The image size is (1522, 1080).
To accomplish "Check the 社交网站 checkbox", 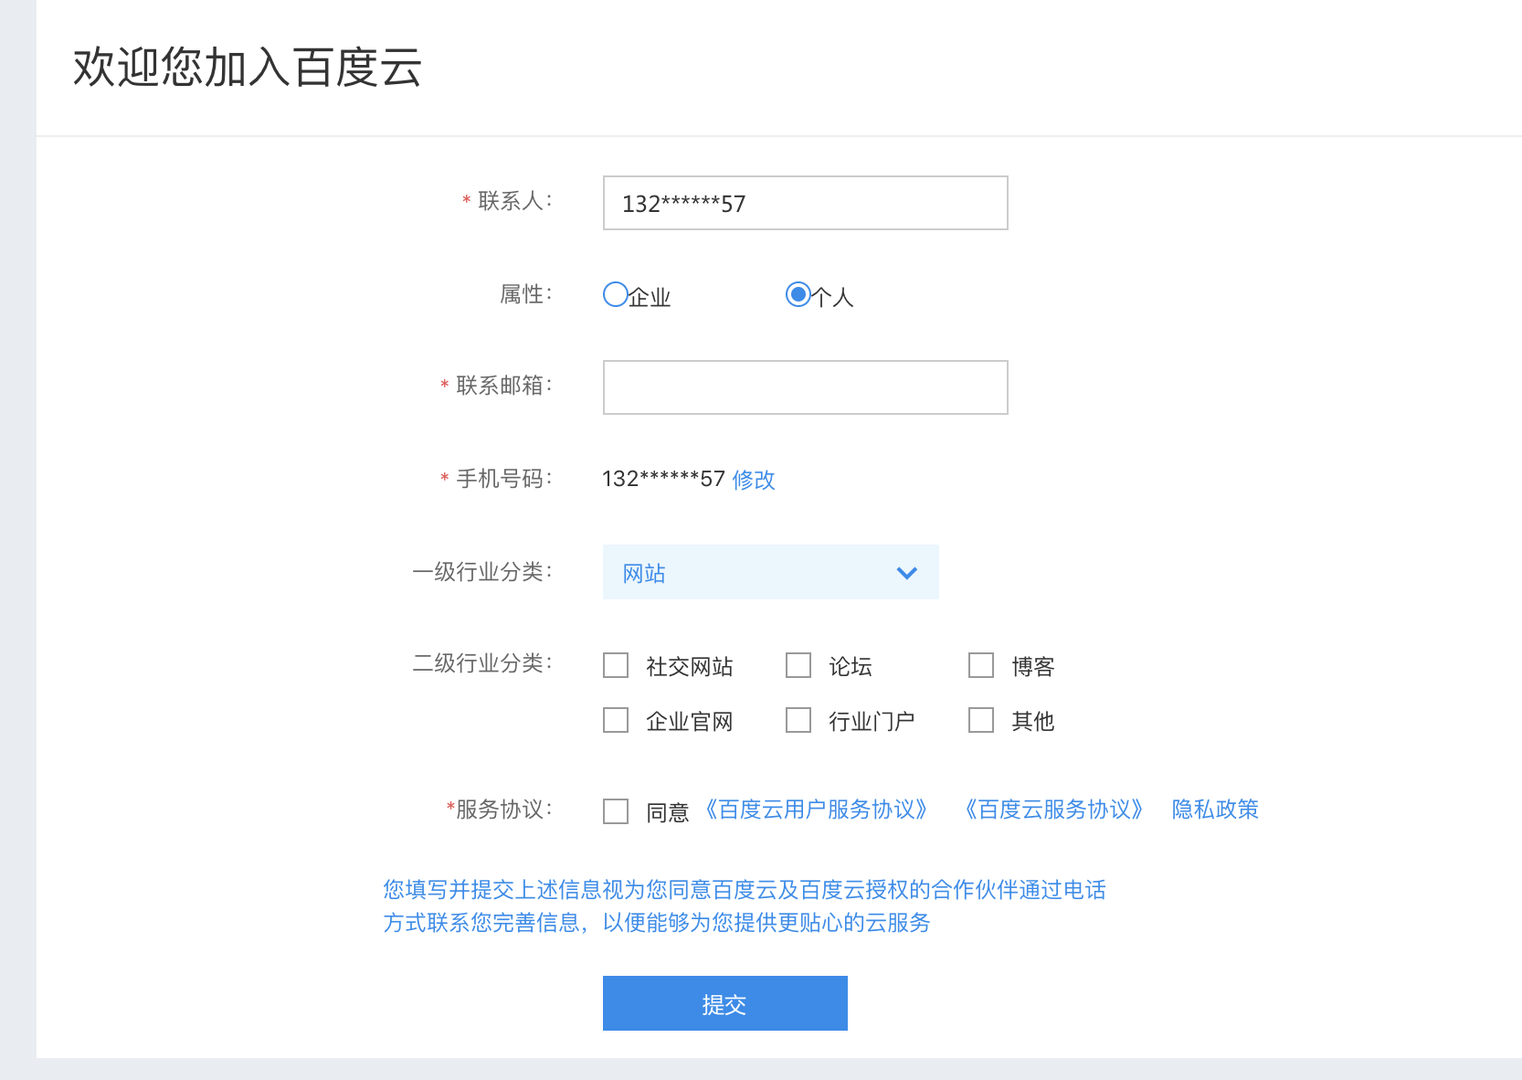I will [x=616, y=665].
